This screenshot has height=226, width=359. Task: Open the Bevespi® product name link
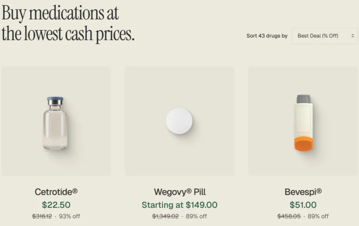coord(303,192)
